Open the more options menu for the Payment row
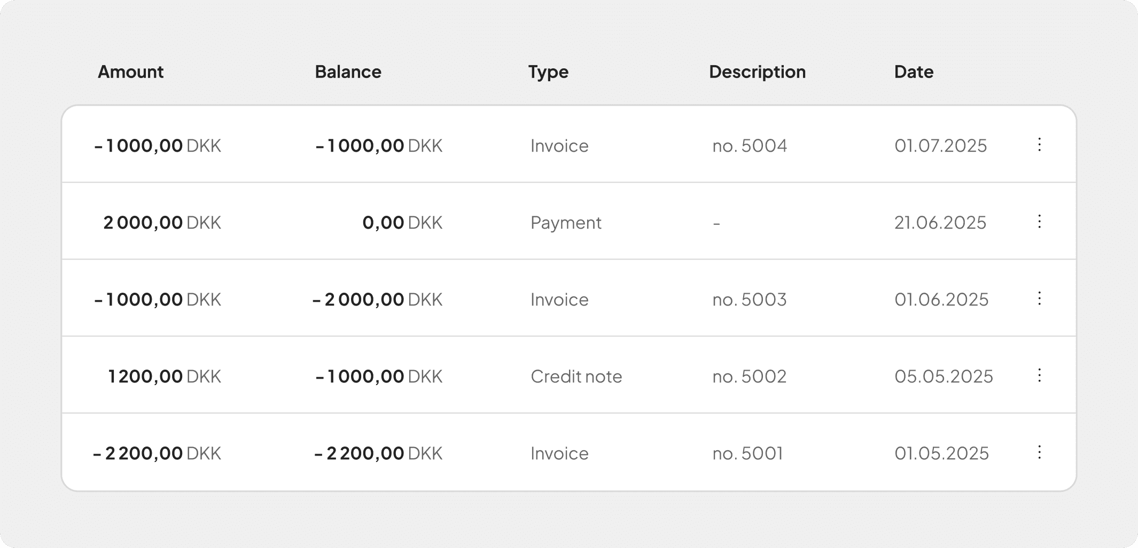The width and height of the screenshot is (1138, 548). click(x=1039, y=222)
